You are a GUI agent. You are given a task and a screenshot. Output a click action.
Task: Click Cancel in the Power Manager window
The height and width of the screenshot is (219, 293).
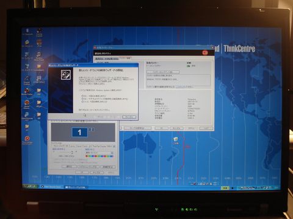(176, 128)
